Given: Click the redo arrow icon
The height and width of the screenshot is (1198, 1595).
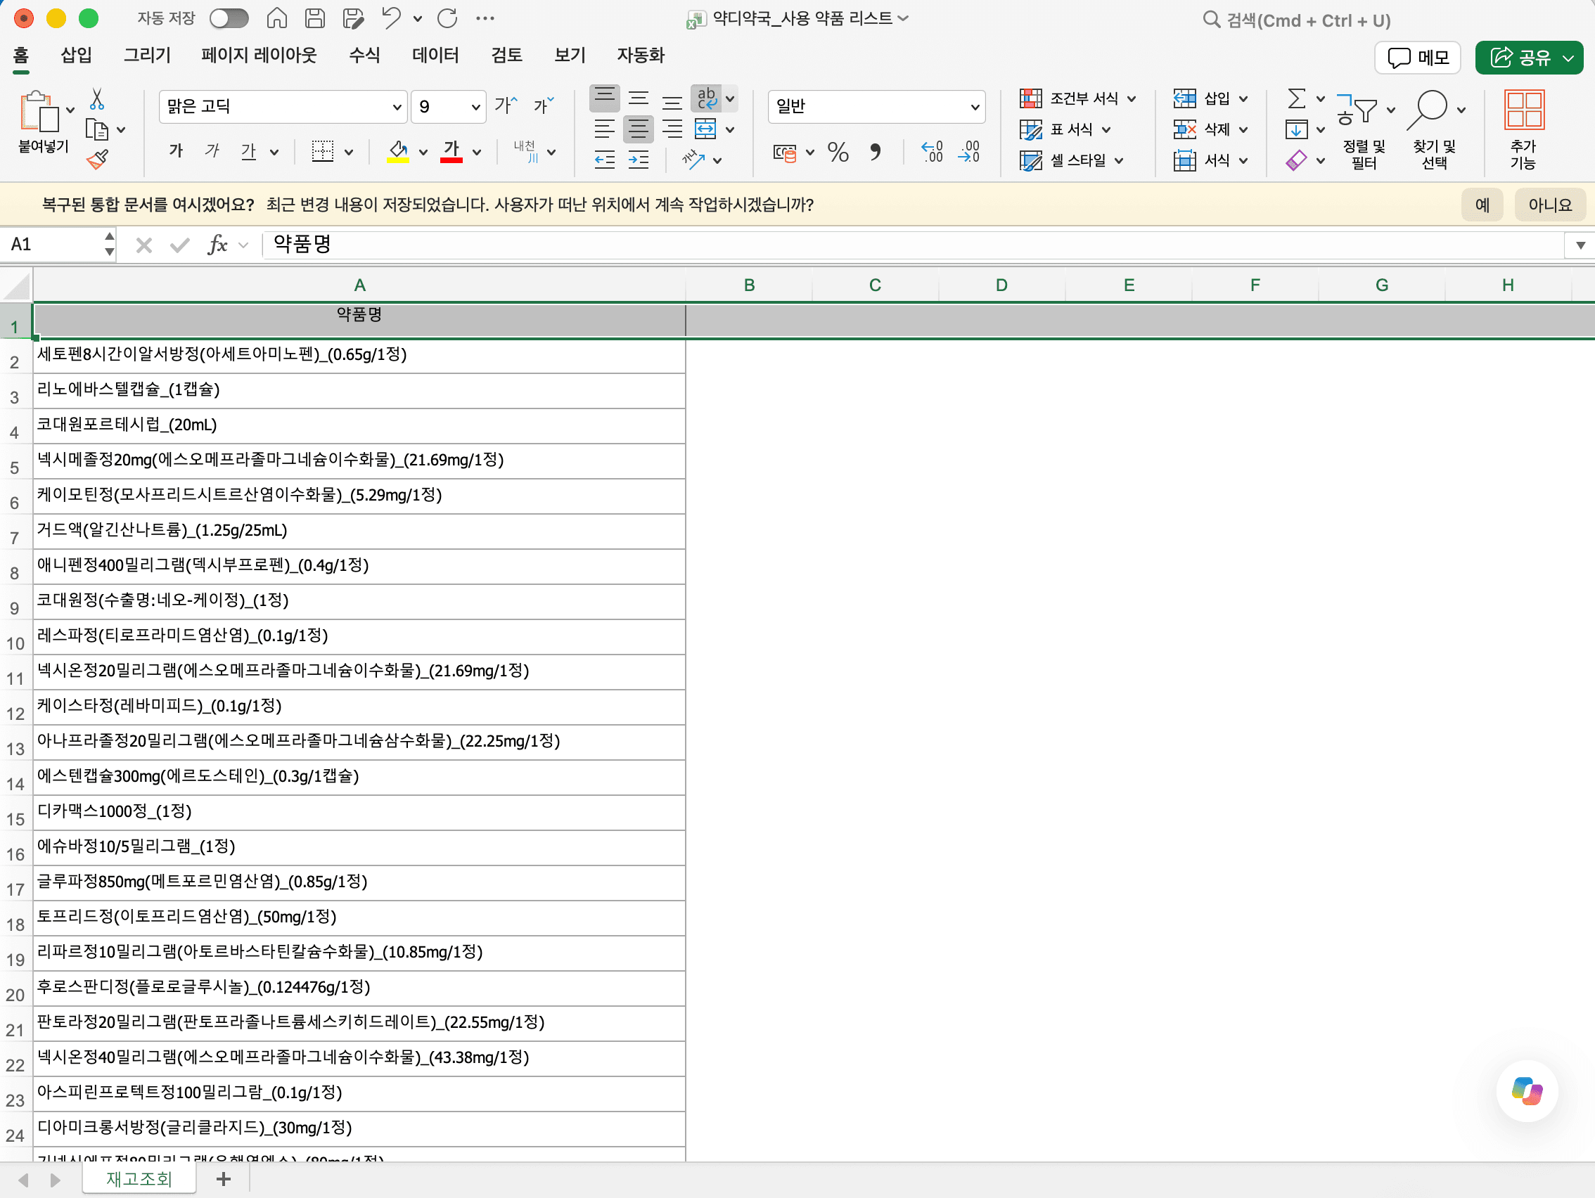Looking at the screenshot, I should pyautogui.click(x=447, y=18).
